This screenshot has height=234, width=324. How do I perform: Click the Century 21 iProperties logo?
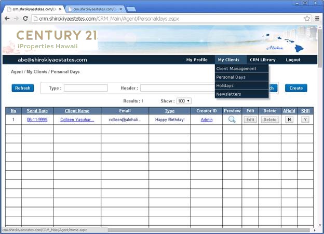(x=56, y=39)
